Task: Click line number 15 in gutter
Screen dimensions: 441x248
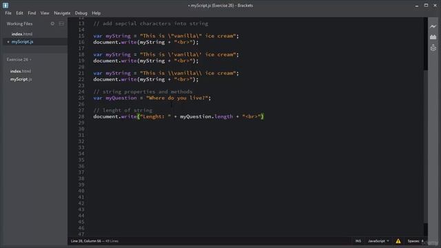Action: (81, 36)
